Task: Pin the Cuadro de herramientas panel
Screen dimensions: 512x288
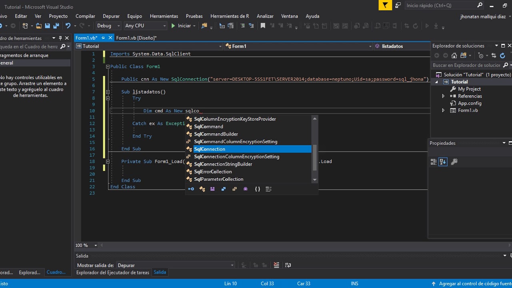Action: click(x=60, y=38)
